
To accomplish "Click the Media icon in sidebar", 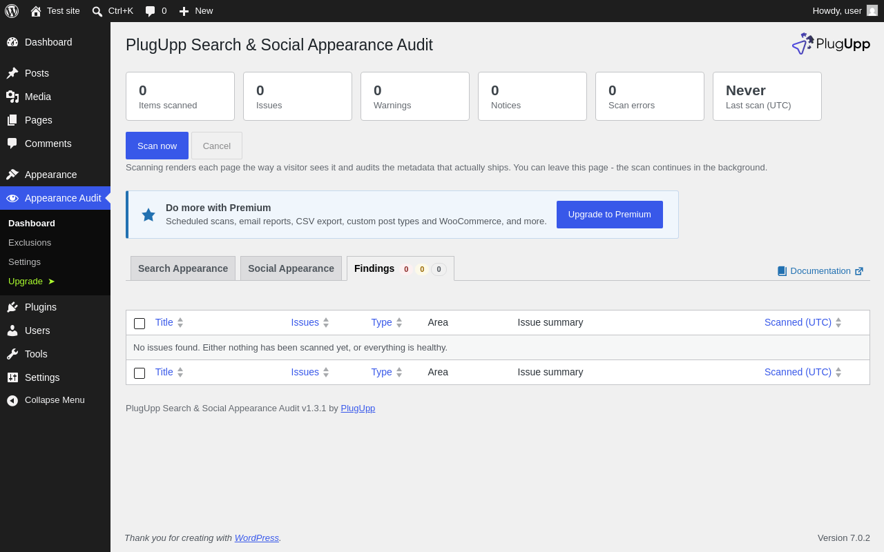I will coord(12,97).
